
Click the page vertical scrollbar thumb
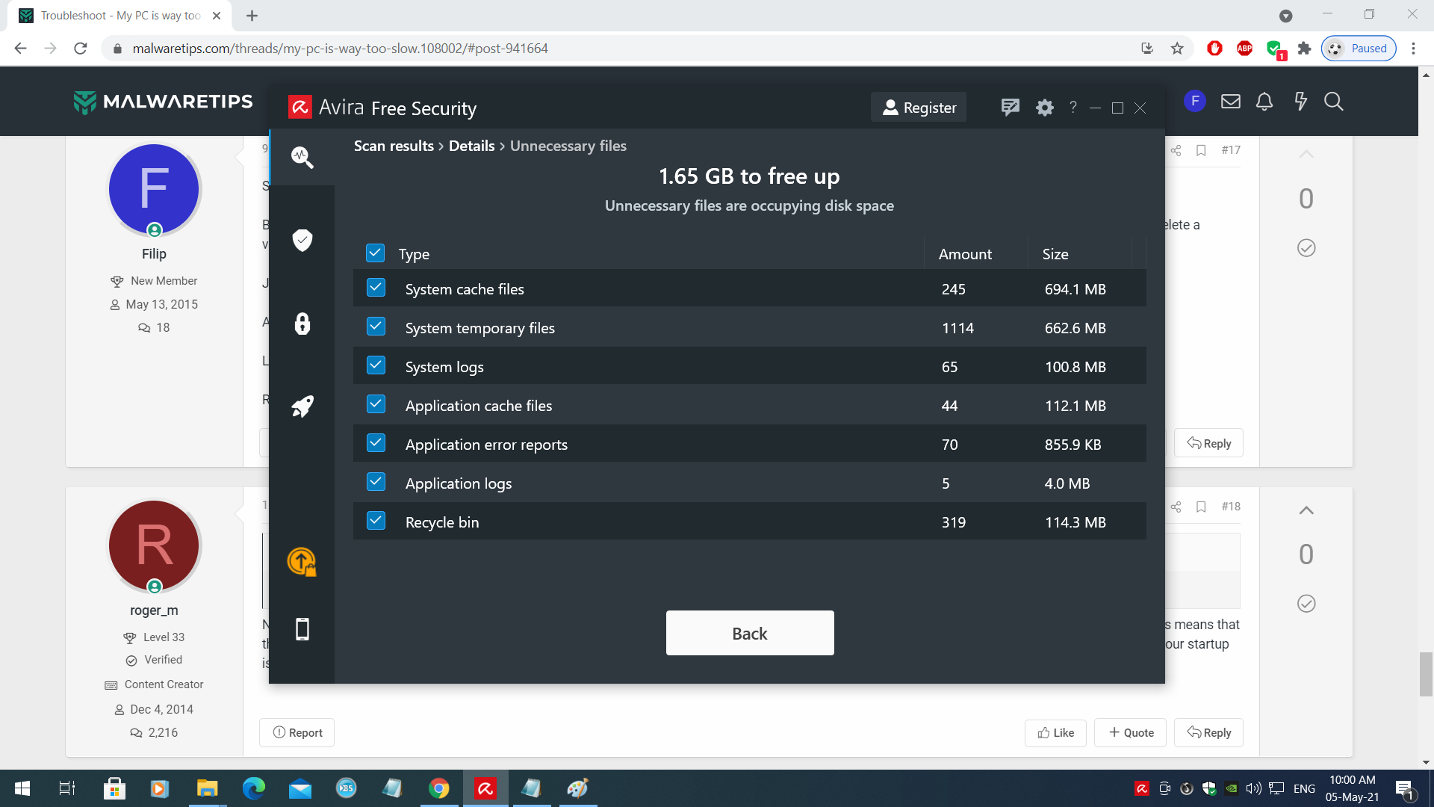coord(1426,674)
